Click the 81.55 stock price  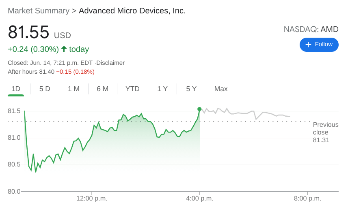[x=28, y=32]
